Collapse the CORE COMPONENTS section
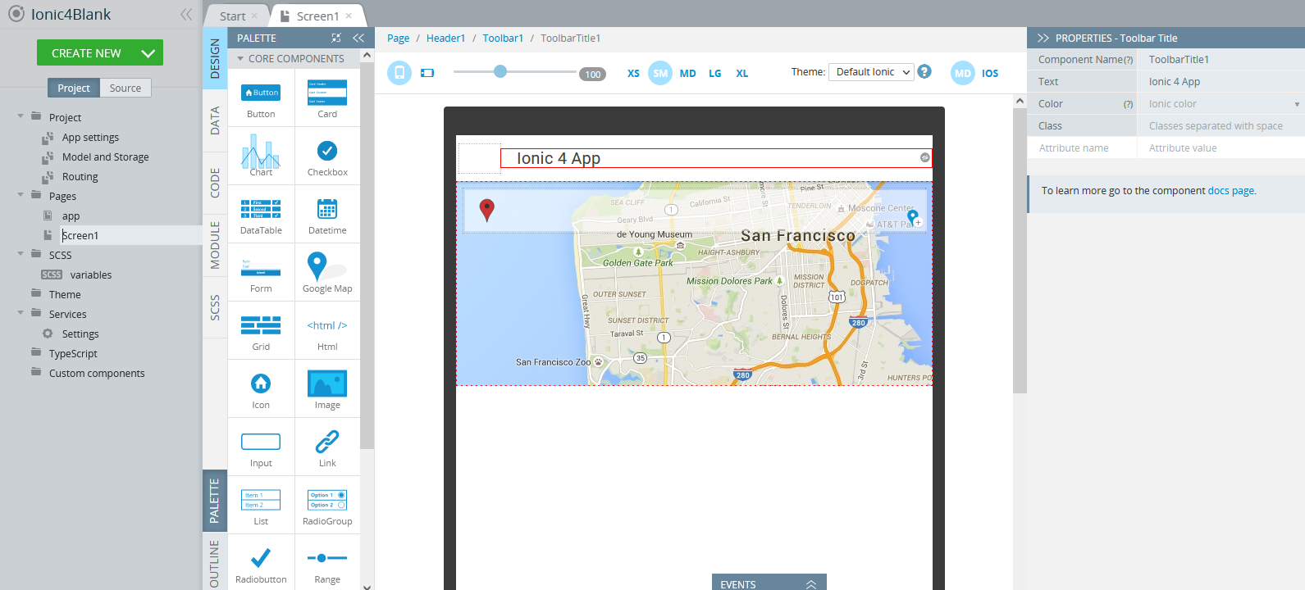This screenshot has width=1305, height=590. point(240,58)
